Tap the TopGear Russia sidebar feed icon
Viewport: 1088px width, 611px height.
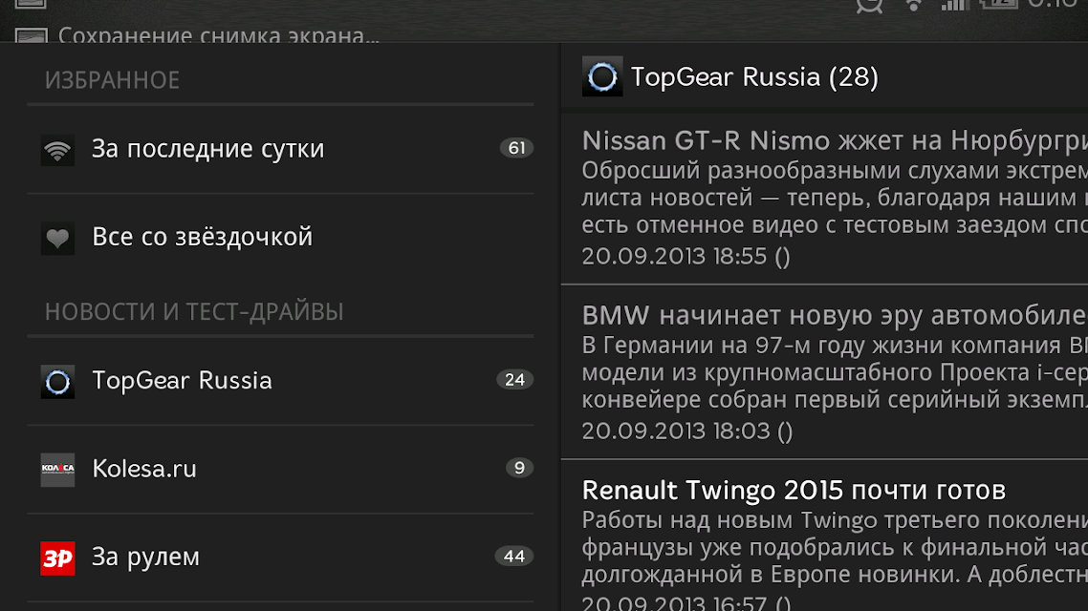coord(57,381)
